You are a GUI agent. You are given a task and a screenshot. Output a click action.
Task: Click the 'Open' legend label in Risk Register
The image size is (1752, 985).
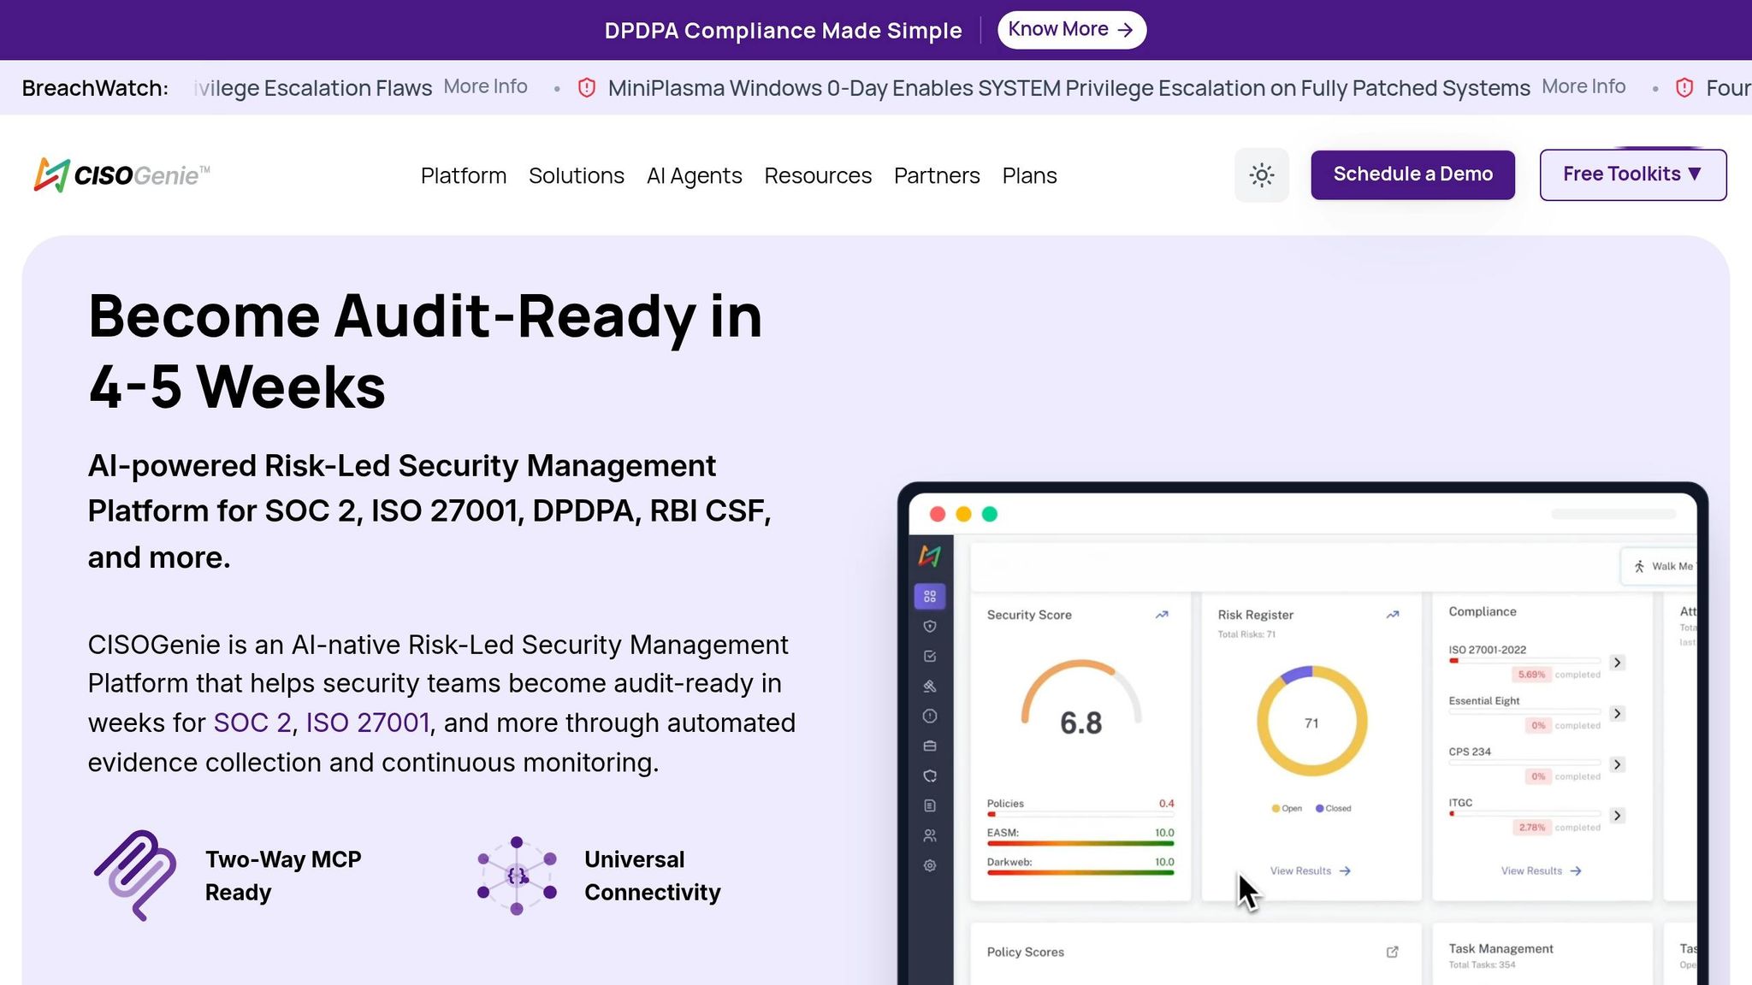coord(1292,808)
